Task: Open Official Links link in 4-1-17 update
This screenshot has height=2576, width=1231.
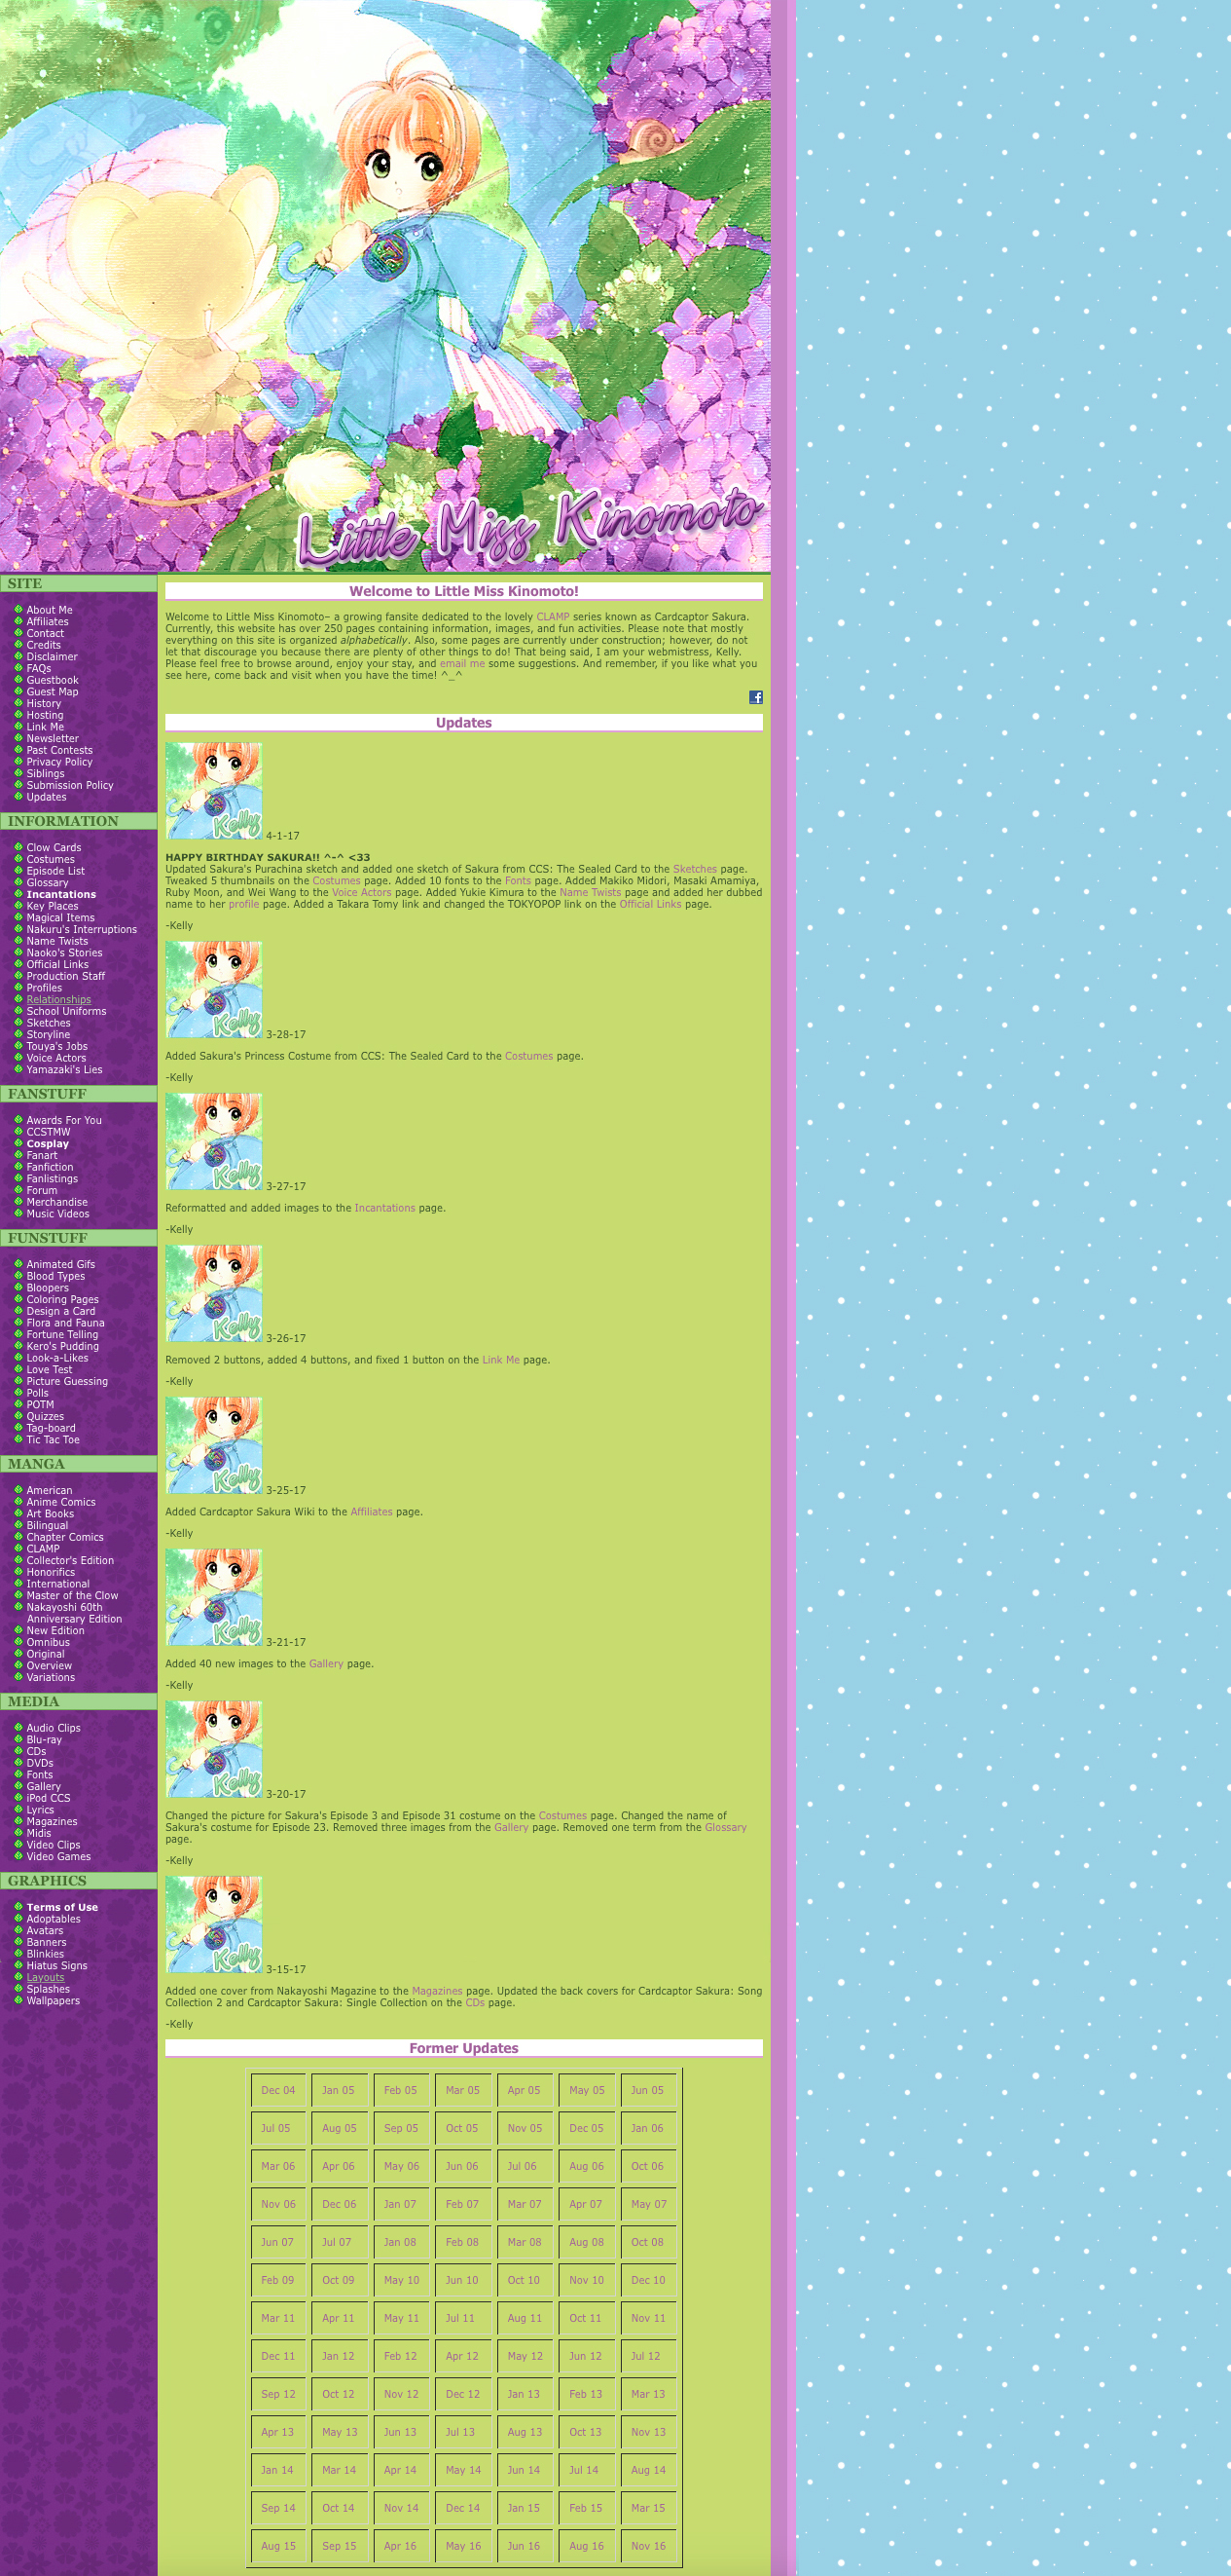Action: tap(649, 904)
